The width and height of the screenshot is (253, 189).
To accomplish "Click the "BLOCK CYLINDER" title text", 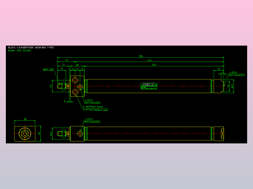I will 31,47.
